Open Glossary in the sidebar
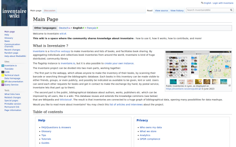The image size is (236, 147). click(9, 38)
